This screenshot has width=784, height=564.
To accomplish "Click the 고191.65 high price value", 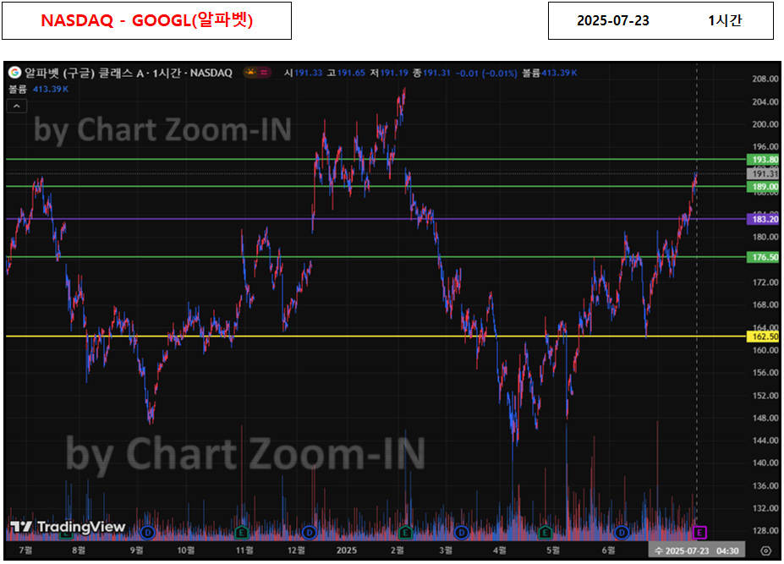I will click(x=346, y=73).
